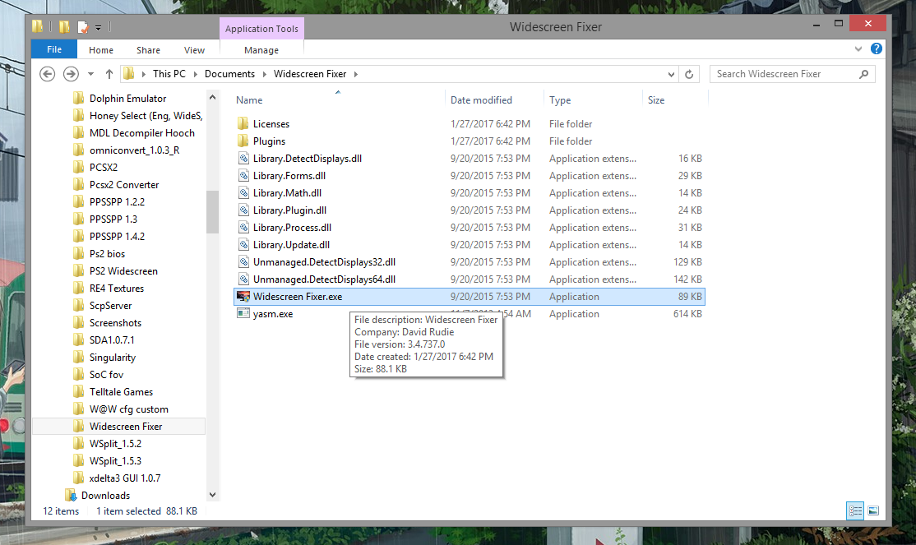Viewport: 916px width, 545px height.
Task: Click the Downloads folder icon in tree
Action: (71, 496)
